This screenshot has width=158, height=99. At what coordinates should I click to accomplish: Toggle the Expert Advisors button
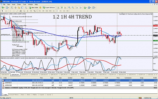(x=49, y=8)
